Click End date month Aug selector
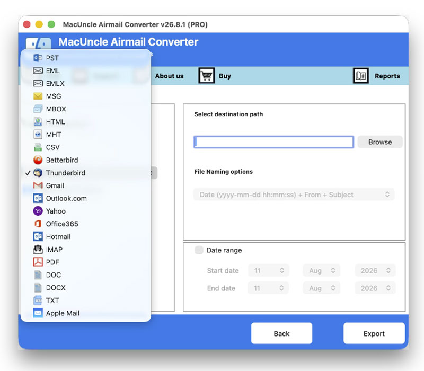The image size is (424, 371). tap(321, 288)
